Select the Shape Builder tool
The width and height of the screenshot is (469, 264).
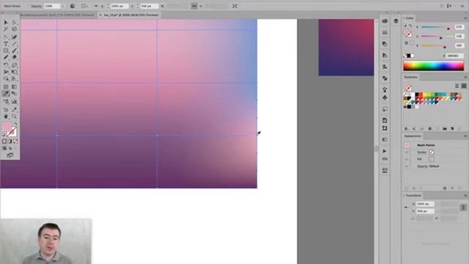(6, 78)
